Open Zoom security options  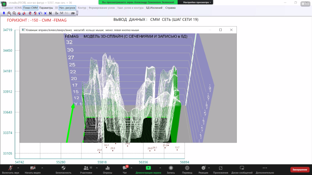(63, 169)
